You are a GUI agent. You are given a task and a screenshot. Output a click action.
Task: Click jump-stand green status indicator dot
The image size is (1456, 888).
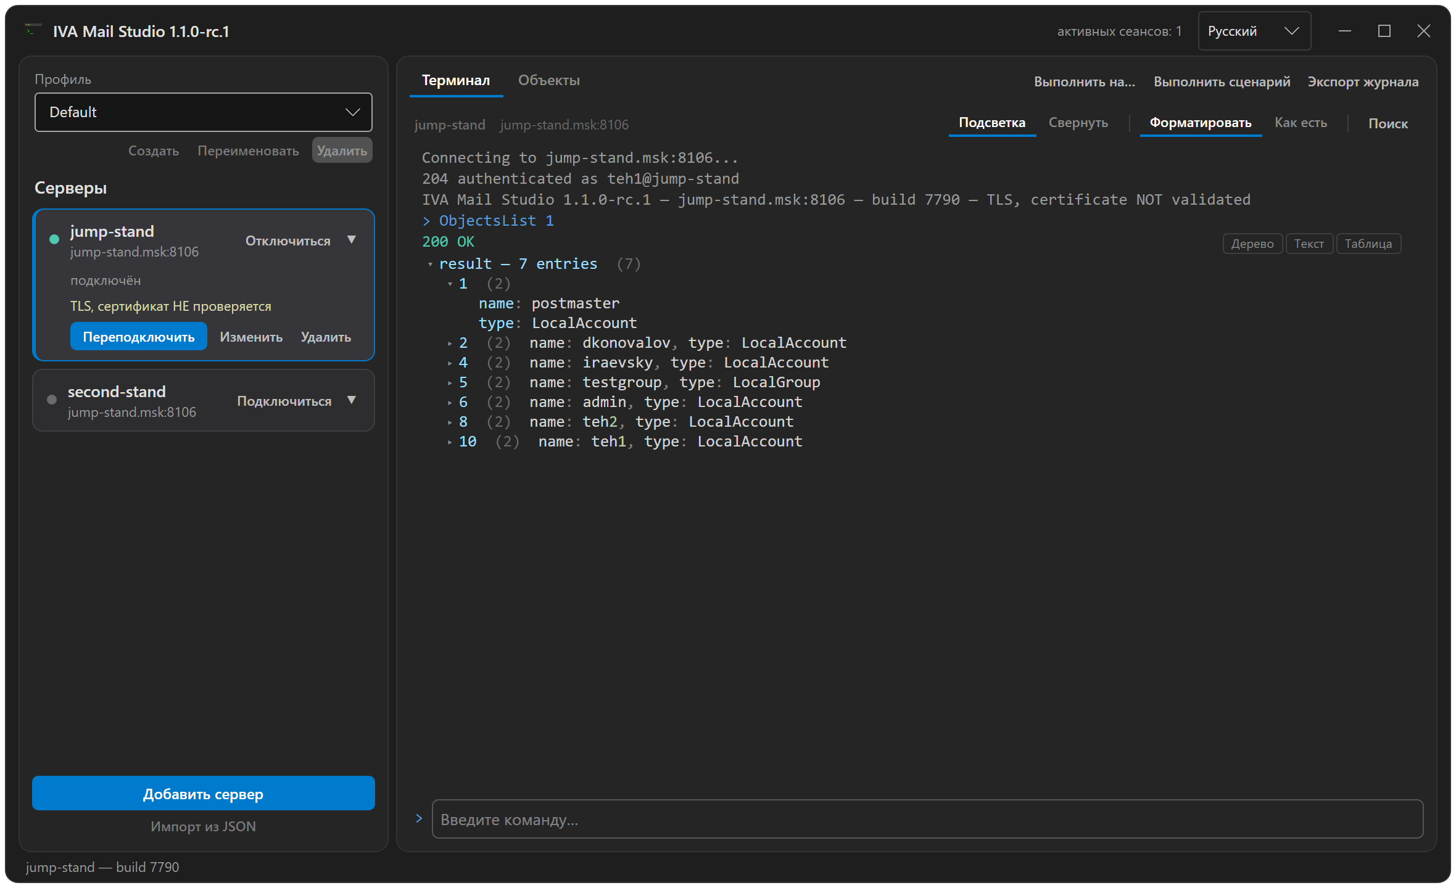tap(54, 239)
